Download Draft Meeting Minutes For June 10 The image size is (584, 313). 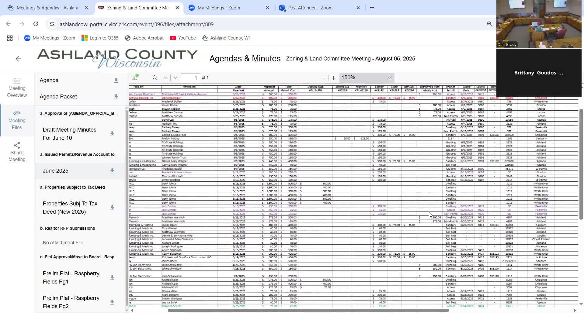click(112, 134)
